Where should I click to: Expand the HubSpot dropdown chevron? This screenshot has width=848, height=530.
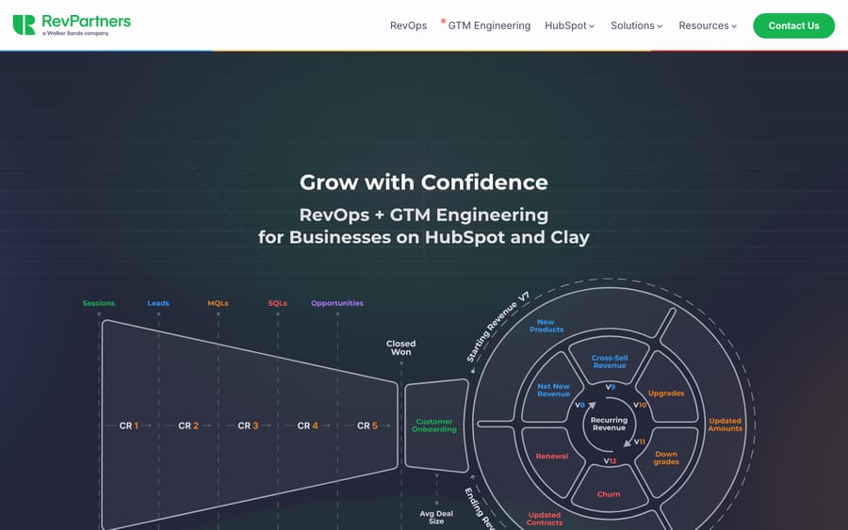coord(592,26)
